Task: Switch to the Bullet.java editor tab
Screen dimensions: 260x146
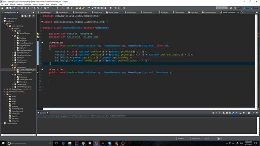Action: pos(163,13)
